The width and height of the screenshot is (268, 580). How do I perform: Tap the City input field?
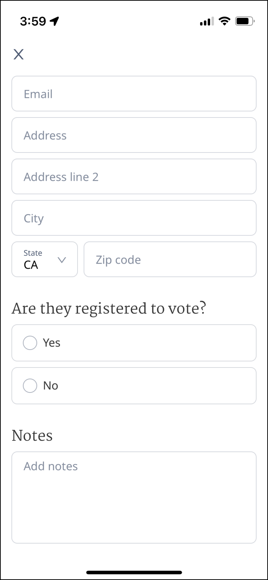click(x=134, y=218)
